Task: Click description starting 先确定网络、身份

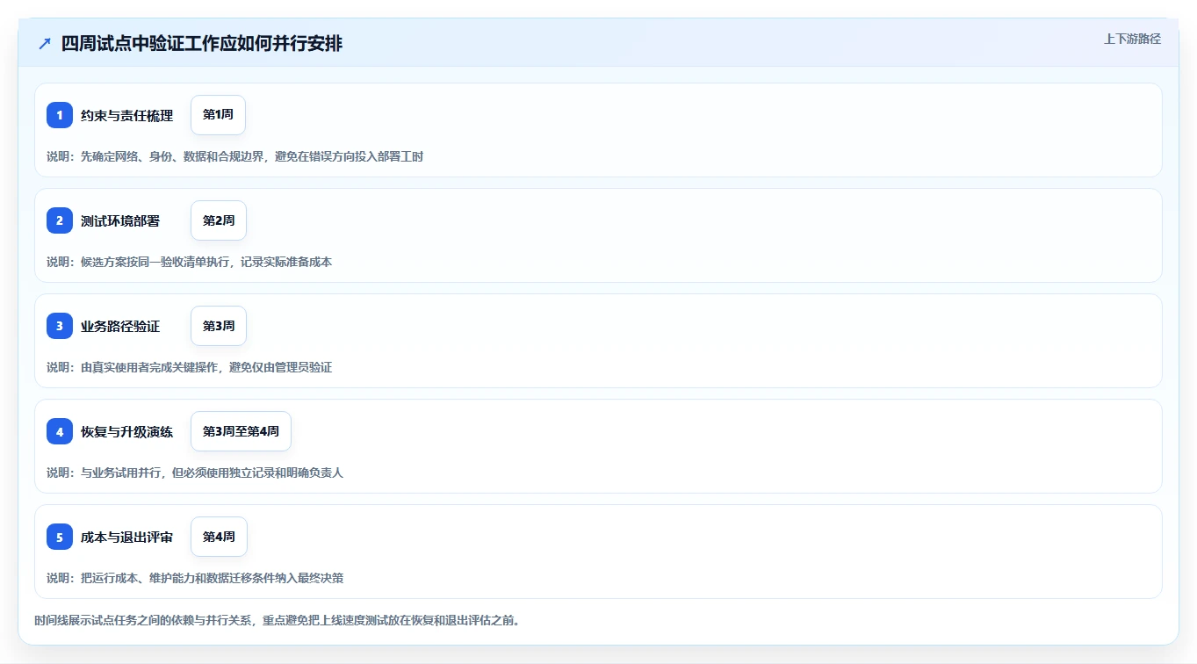Action: (x=234, y=156)
